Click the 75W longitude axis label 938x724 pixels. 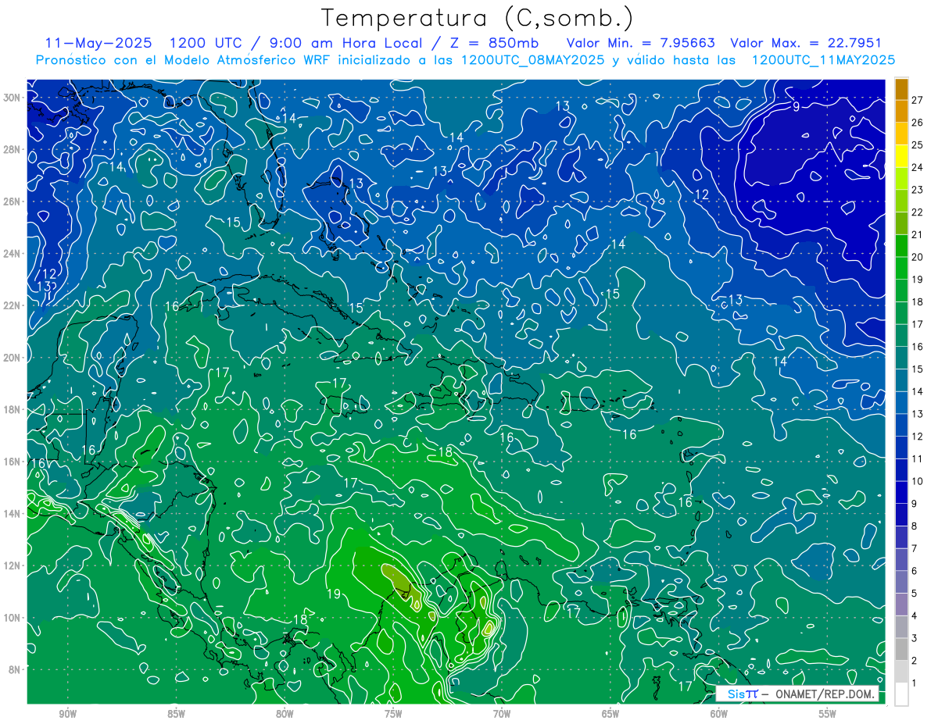pyautogui.click(x=393, y=714)
